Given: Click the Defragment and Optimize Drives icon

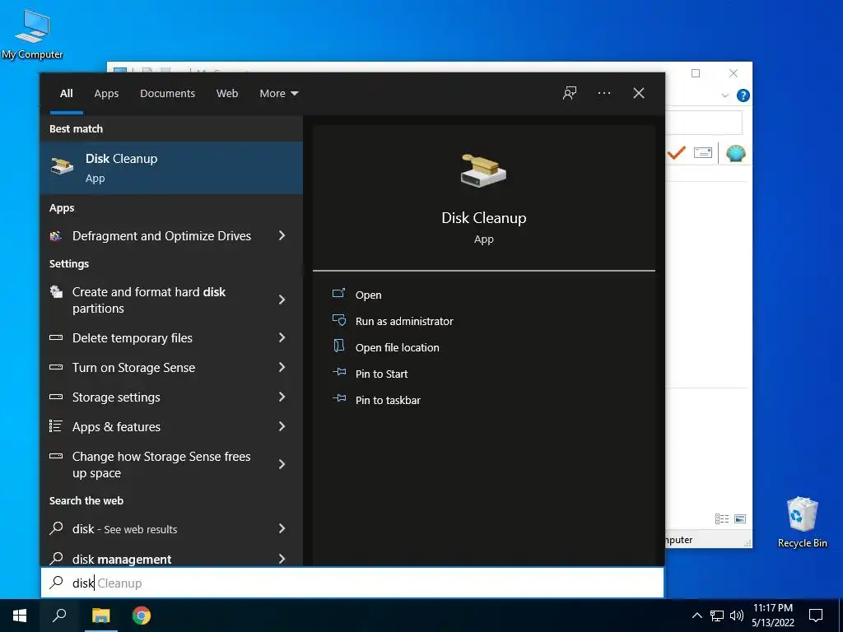Looking at the screenshot, I should tap(56, 236).
